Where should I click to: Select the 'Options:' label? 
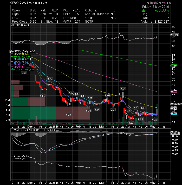91,10
